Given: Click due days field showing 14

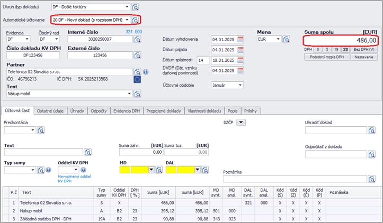Looking at the screenshot, I should pos(204,60).
